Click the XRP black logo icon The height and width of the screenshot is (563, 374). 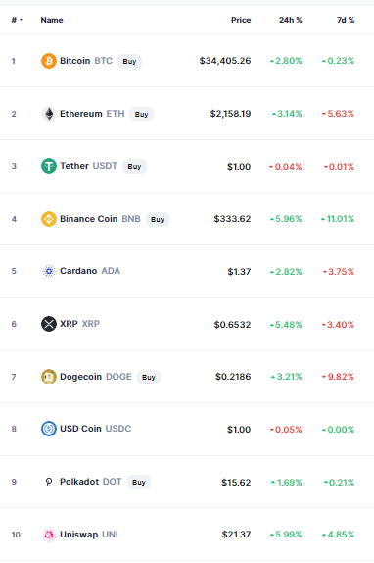[x=49, y=324]
